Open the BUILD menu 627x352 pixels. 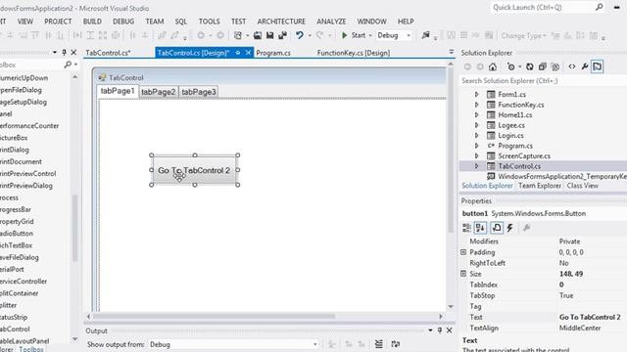92,22
